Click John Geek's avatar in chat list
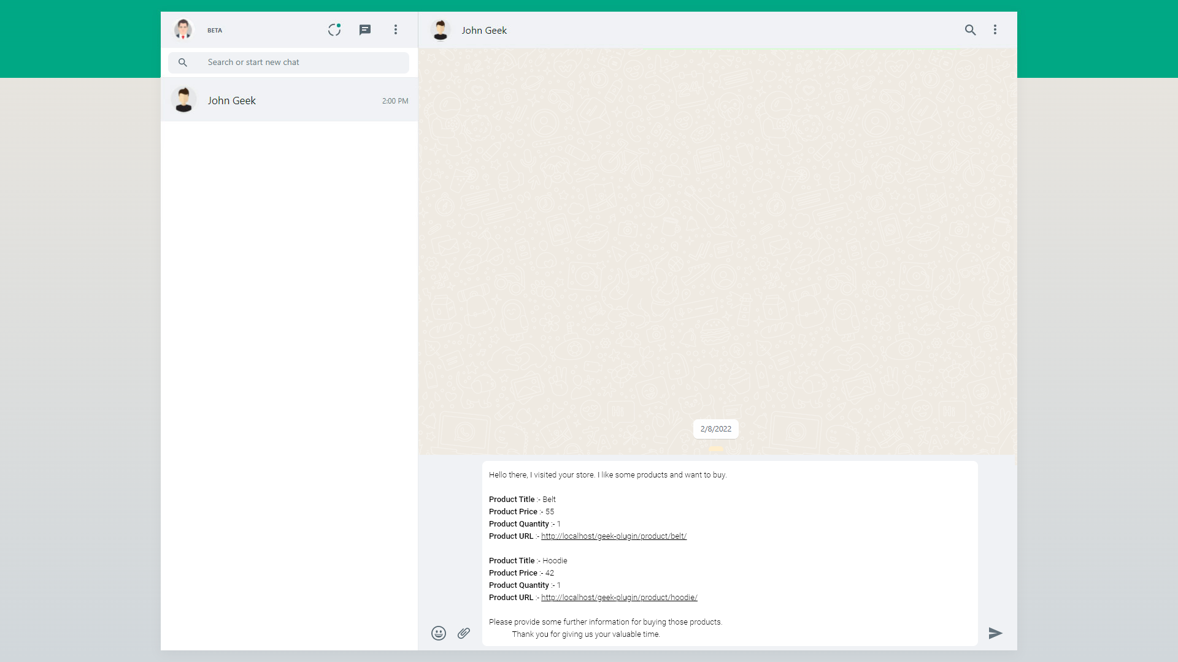This screenshot has height=662, width=1178. (183, 100)
